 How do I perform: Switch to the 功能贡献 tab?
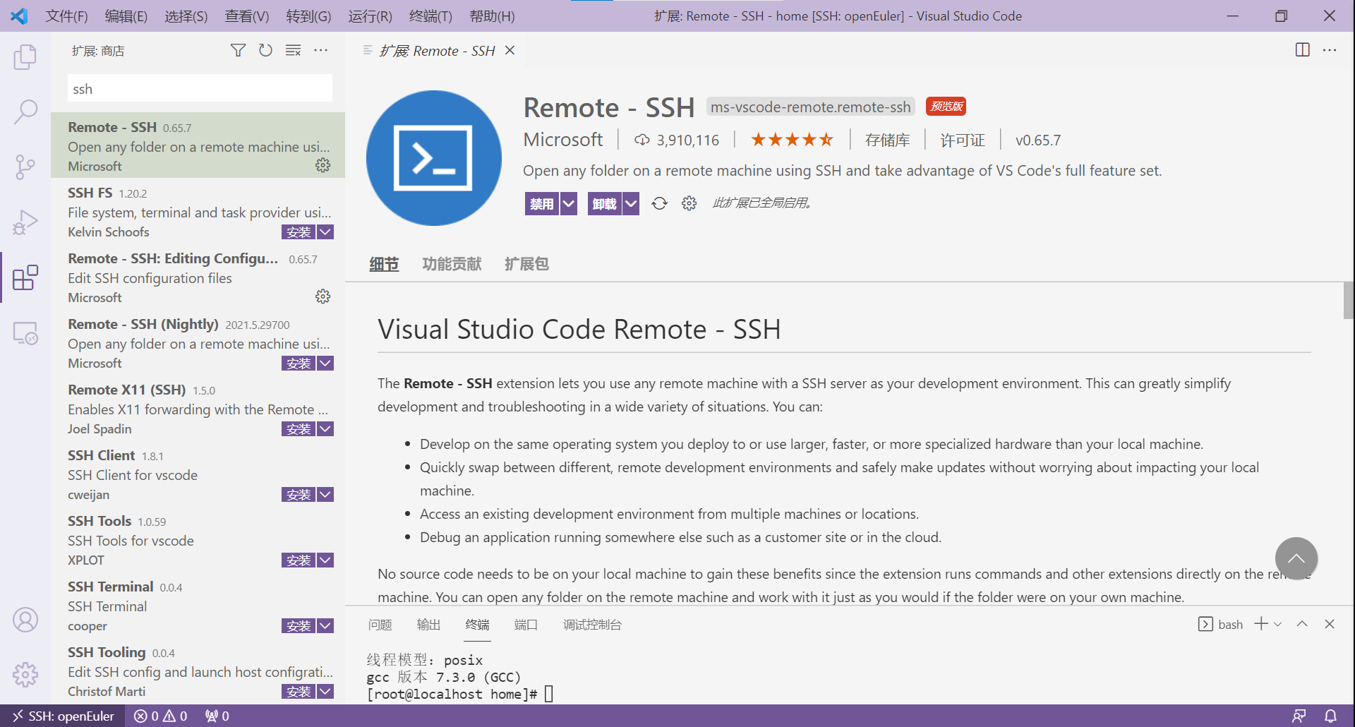452,263
